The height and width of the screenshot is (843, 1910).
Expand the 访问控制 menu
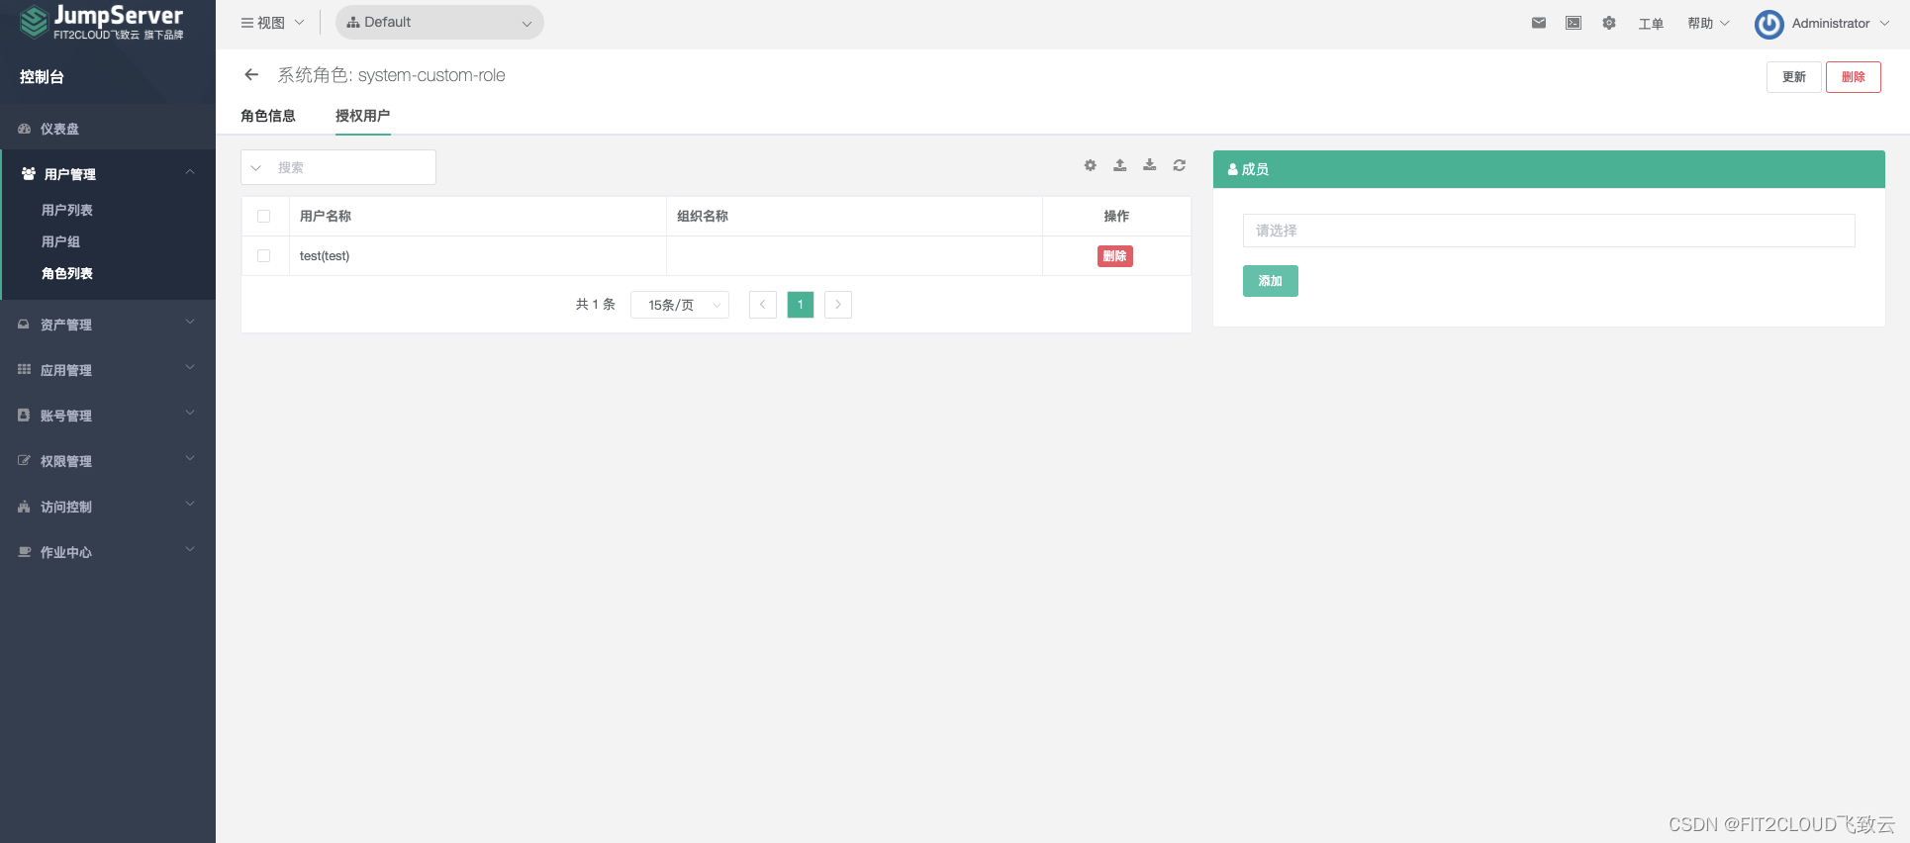click(108, 507)
